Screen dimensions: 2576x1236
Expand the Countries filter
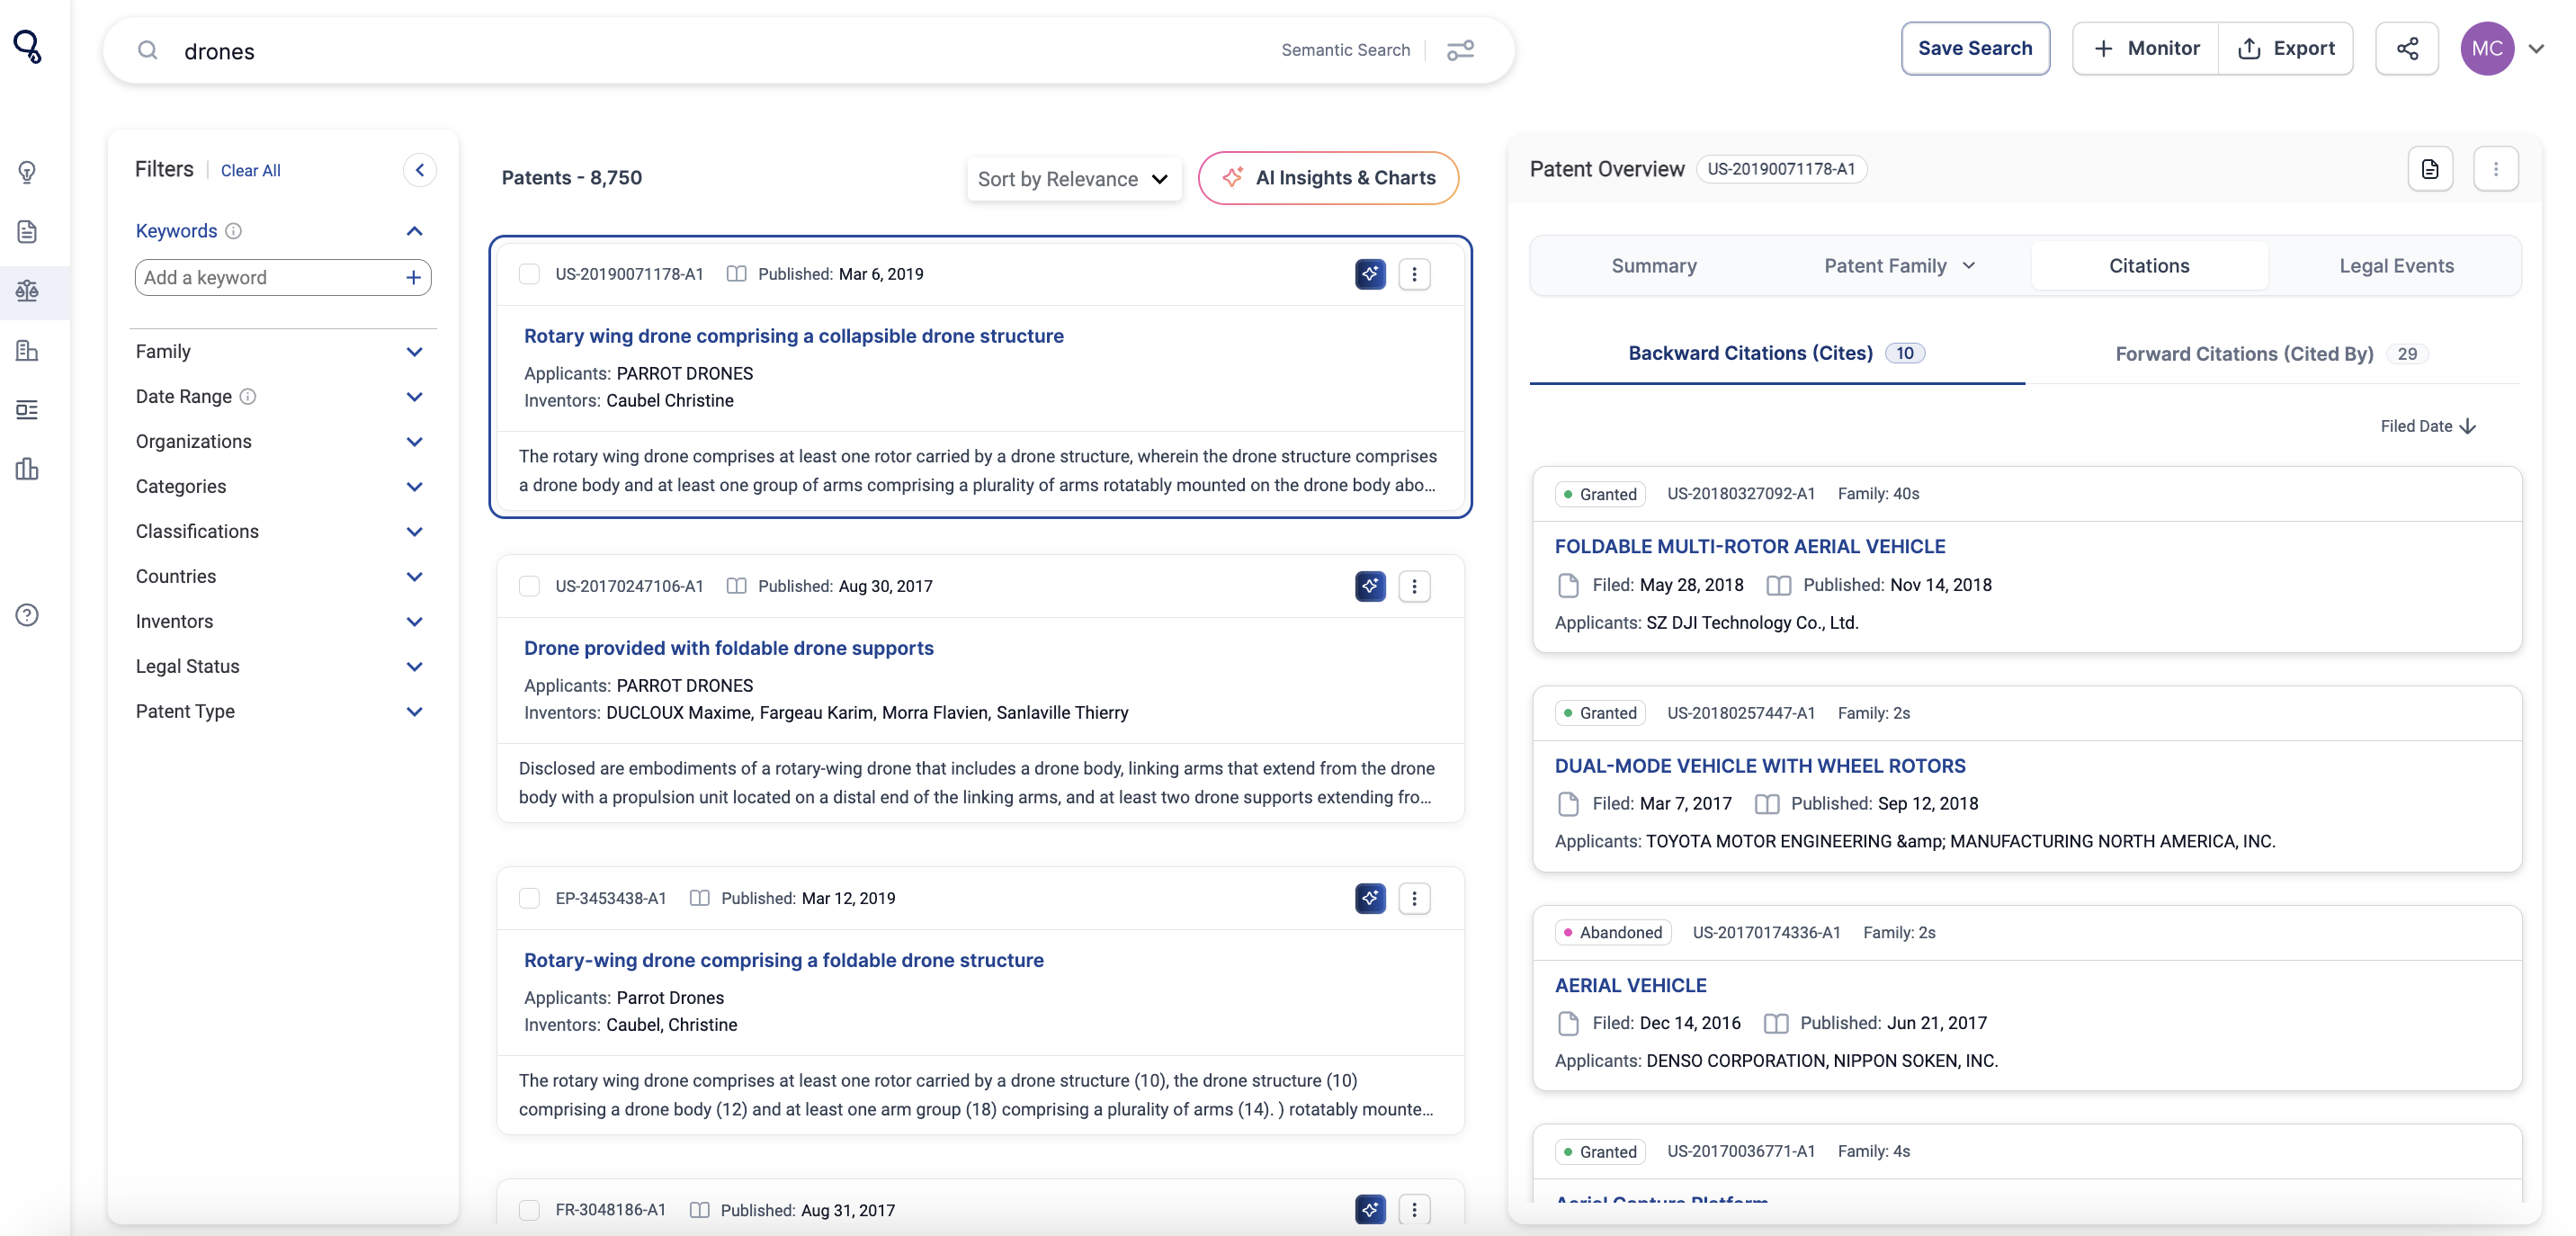[414, 577]
